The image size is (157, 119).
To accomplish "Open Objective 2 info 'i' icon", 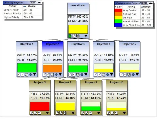I will click(44, 74).
